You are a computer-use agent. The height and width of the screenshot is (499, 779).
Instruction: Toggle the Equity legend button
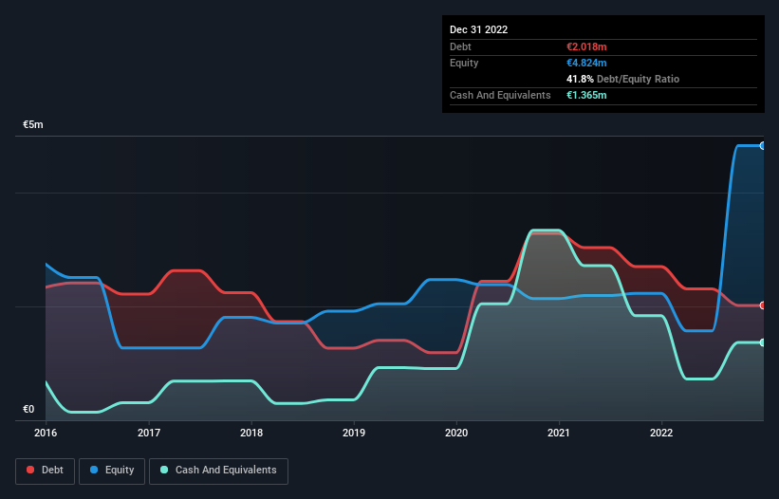[112, 471]
